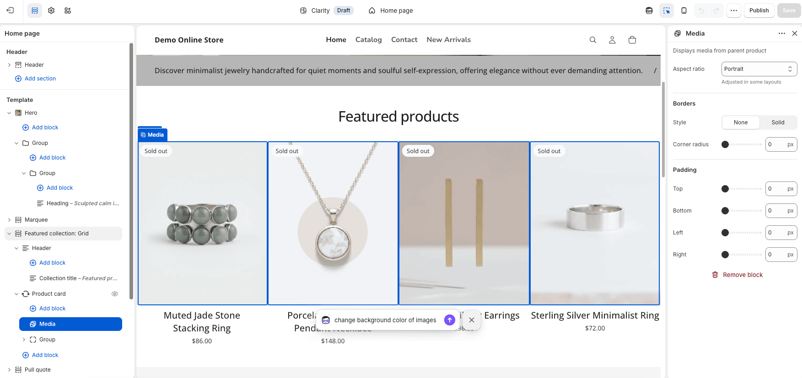Set border style to Solid

pos(778,122)
